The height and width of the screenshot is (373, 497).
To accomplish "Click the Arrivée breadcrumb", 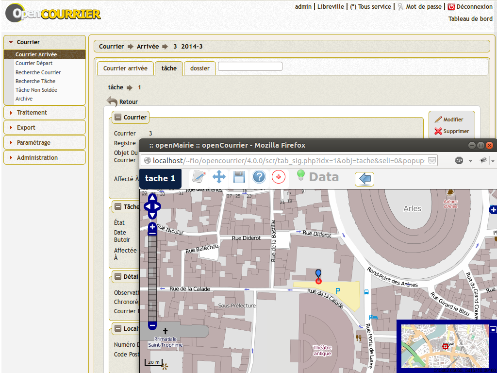I will coord(148,47).
